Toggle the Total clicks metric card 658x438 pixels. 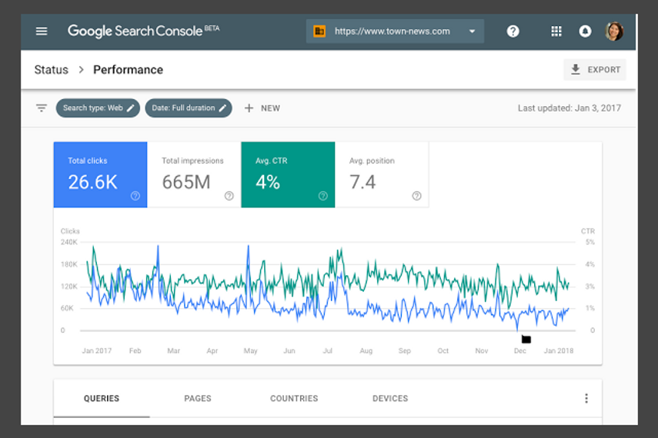point(100,174)
